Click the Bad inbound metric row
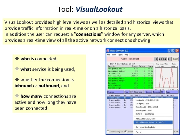The width and height of the screenshot is (180, 135). [130, 85]
